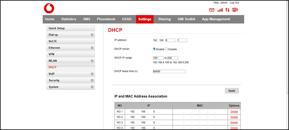Open the Phonebook tab

[106, 19]
